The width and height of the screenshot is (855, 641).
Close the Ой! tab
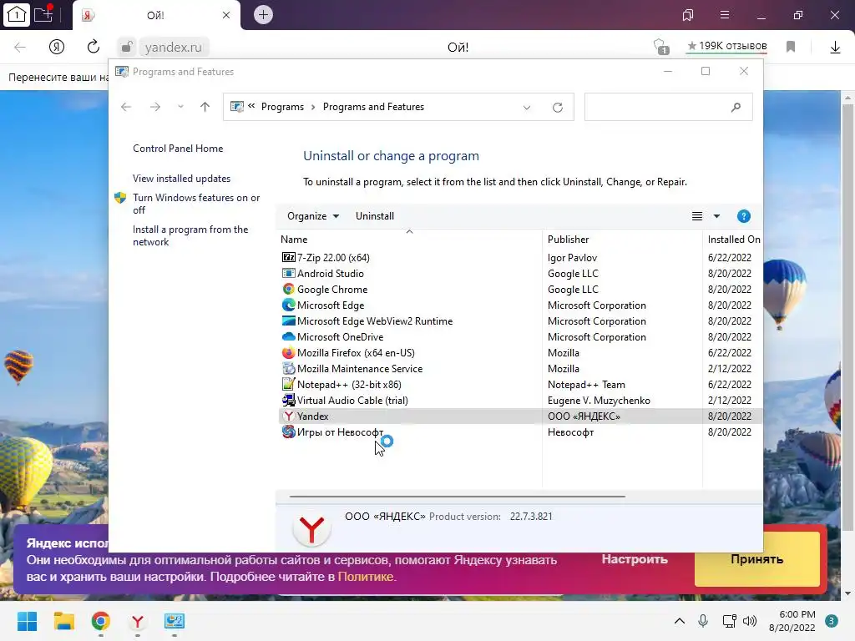[x=226, y=15]
